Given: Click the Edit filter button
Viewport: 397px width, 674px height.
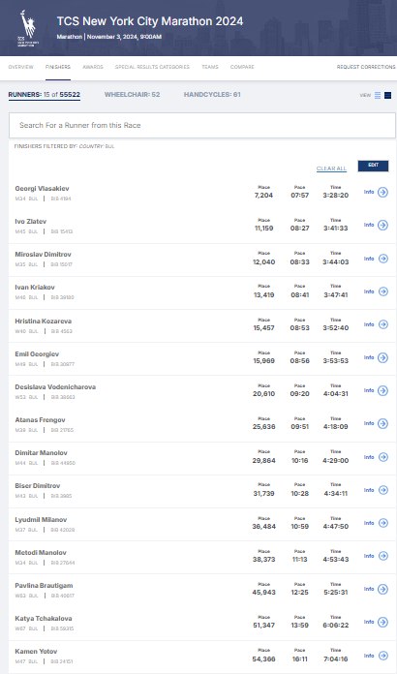Looking at the screenshot, I should tap(373, 166).
